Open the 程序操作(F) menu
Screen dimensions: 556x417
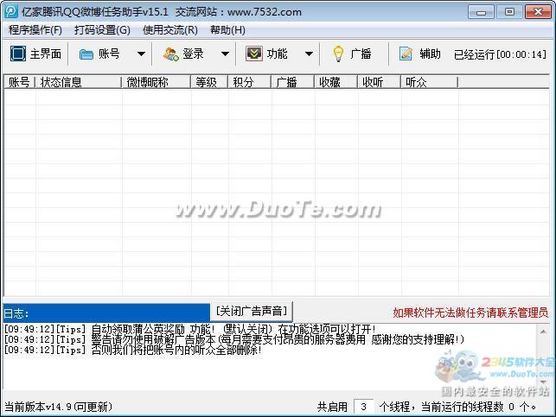pyautogui.click(x=35, y=30)
